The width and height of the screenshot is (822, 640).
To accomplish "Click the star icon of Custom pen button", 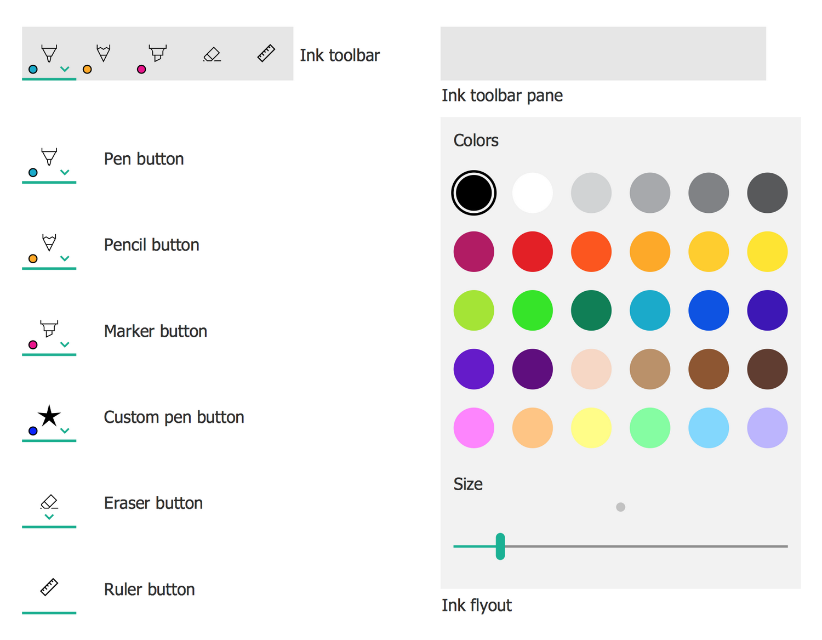I will tap(49, 416).
